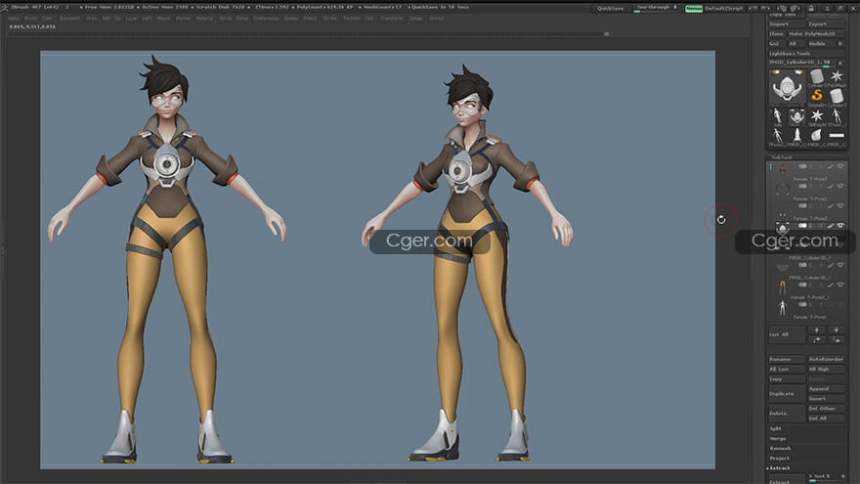The image size is (860, 484).
Task: Expand the Split section
Action: 776,428
